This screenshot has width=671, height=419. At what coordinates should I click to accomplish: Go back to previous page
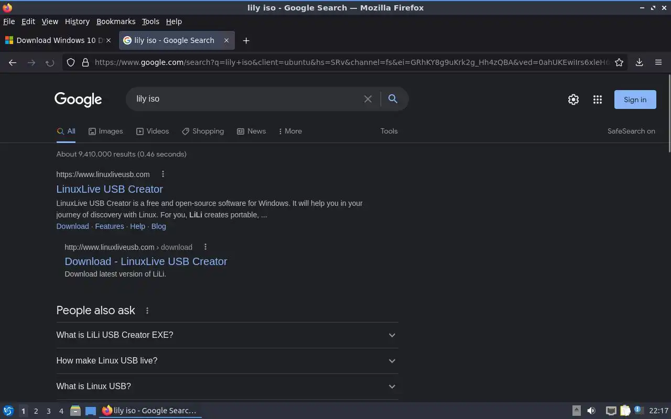(x=13, y=62)
